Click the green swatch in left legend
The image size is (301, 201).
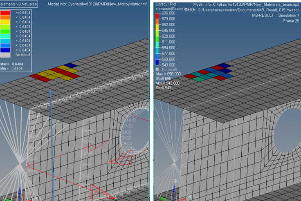pos(5,31)
